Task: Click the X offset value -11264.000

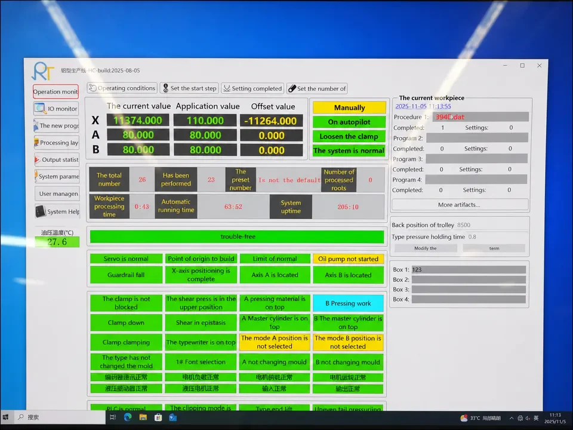Action: (x=271, y=121)
